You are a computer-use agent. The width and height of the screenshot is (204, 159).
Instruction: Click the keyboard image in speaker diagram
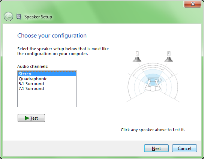pyautogui.click(x=153, y=79)
